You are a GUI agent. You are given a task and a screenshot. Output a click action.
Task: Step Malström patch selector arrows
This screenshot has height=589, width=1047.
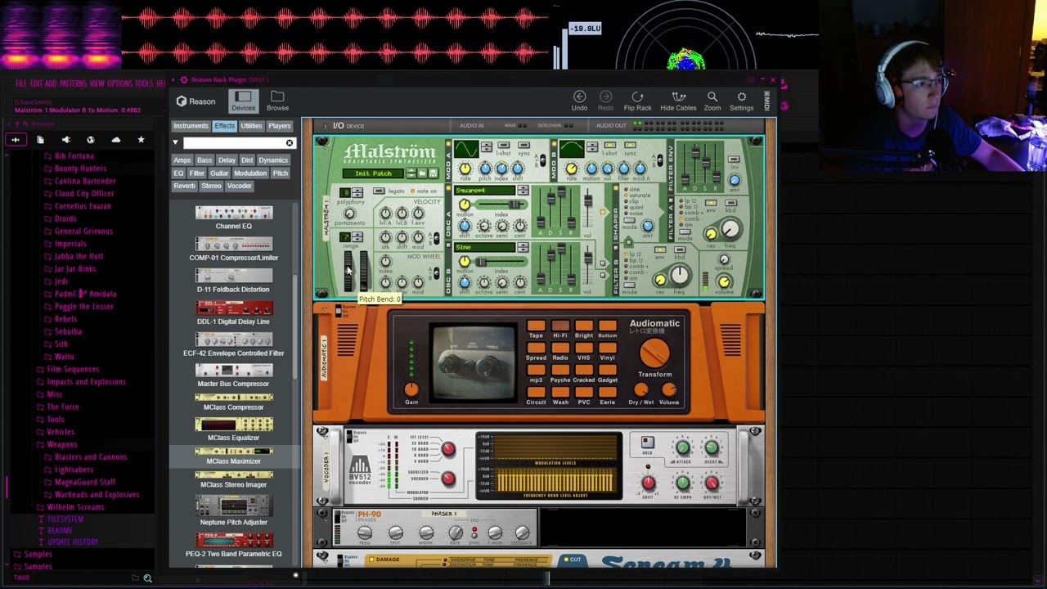411,173
